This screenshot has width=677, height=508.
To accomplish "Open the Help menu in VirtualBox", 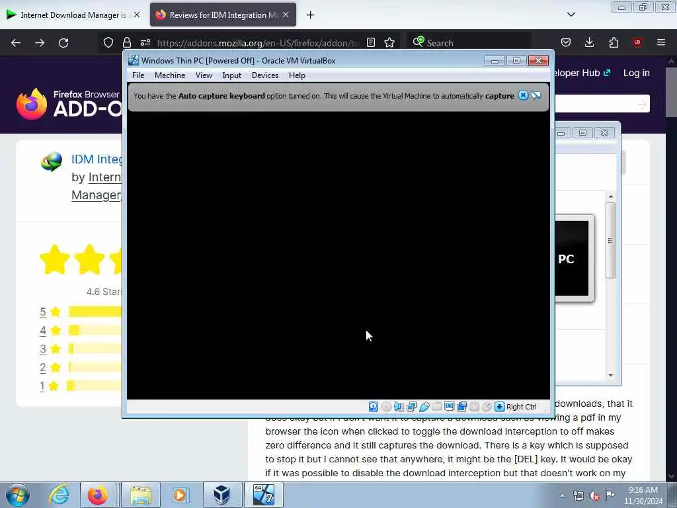I will click(x=297, y=75).
